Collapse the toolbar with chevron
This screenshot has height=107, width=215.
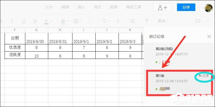(x=208, y=21)
